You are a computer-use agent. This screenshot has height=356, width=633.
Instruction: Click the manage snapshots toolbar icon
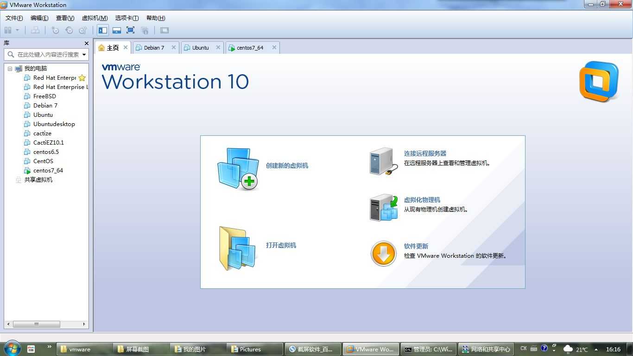(x=83, y=30)
